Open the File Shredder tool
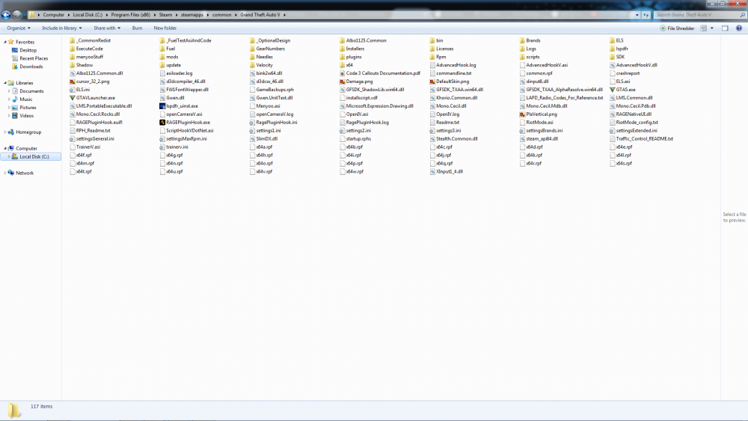748x421 pixels. coord(677,28)
